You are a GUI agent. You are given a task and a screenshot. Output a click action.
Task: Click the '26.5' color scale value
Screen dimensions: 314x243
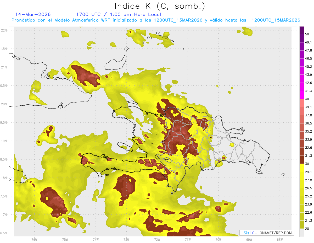pyautogui.click(x=309, y=188)
